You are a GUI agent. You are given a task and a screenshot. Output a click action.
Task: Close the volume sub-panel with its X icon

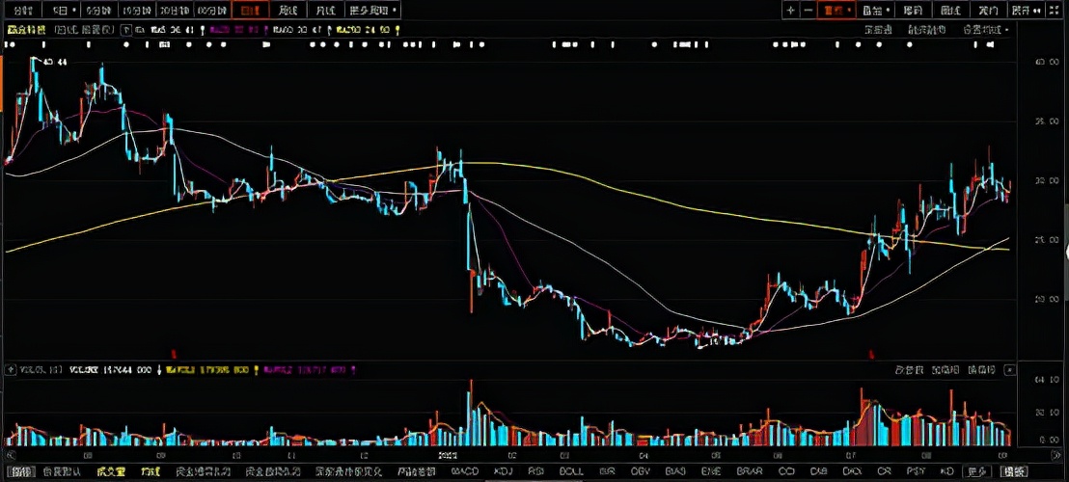pos(1010,369)
